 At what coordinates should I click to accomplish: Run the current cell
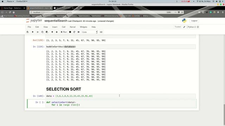[64, 32]
